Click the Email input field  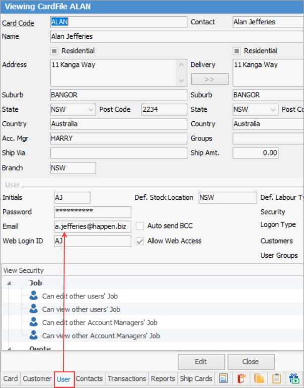coord(92,226)
